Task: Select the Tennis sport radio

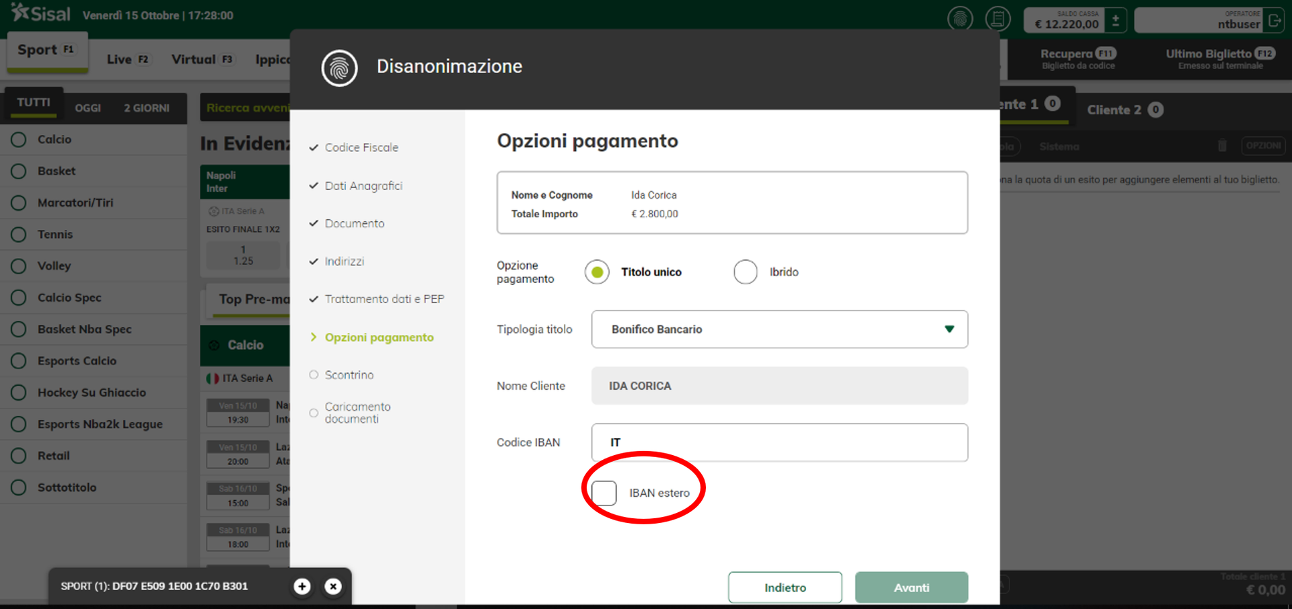Action: [x=19, y=234]
